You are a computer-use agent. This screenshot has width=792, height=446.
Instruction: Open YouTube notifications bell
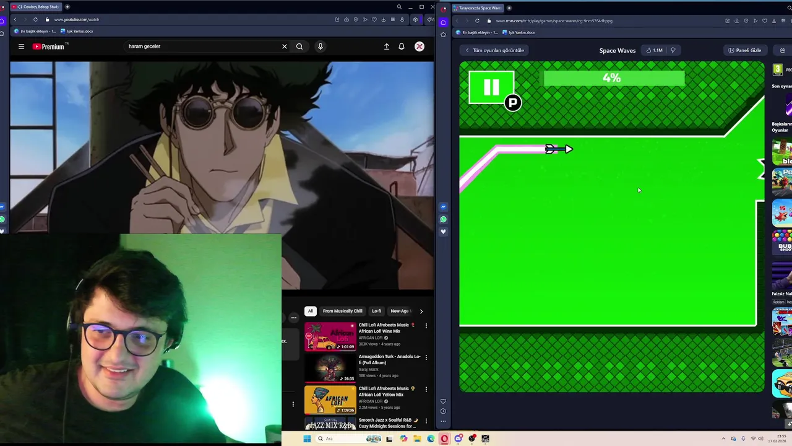[x=402, y=46]
